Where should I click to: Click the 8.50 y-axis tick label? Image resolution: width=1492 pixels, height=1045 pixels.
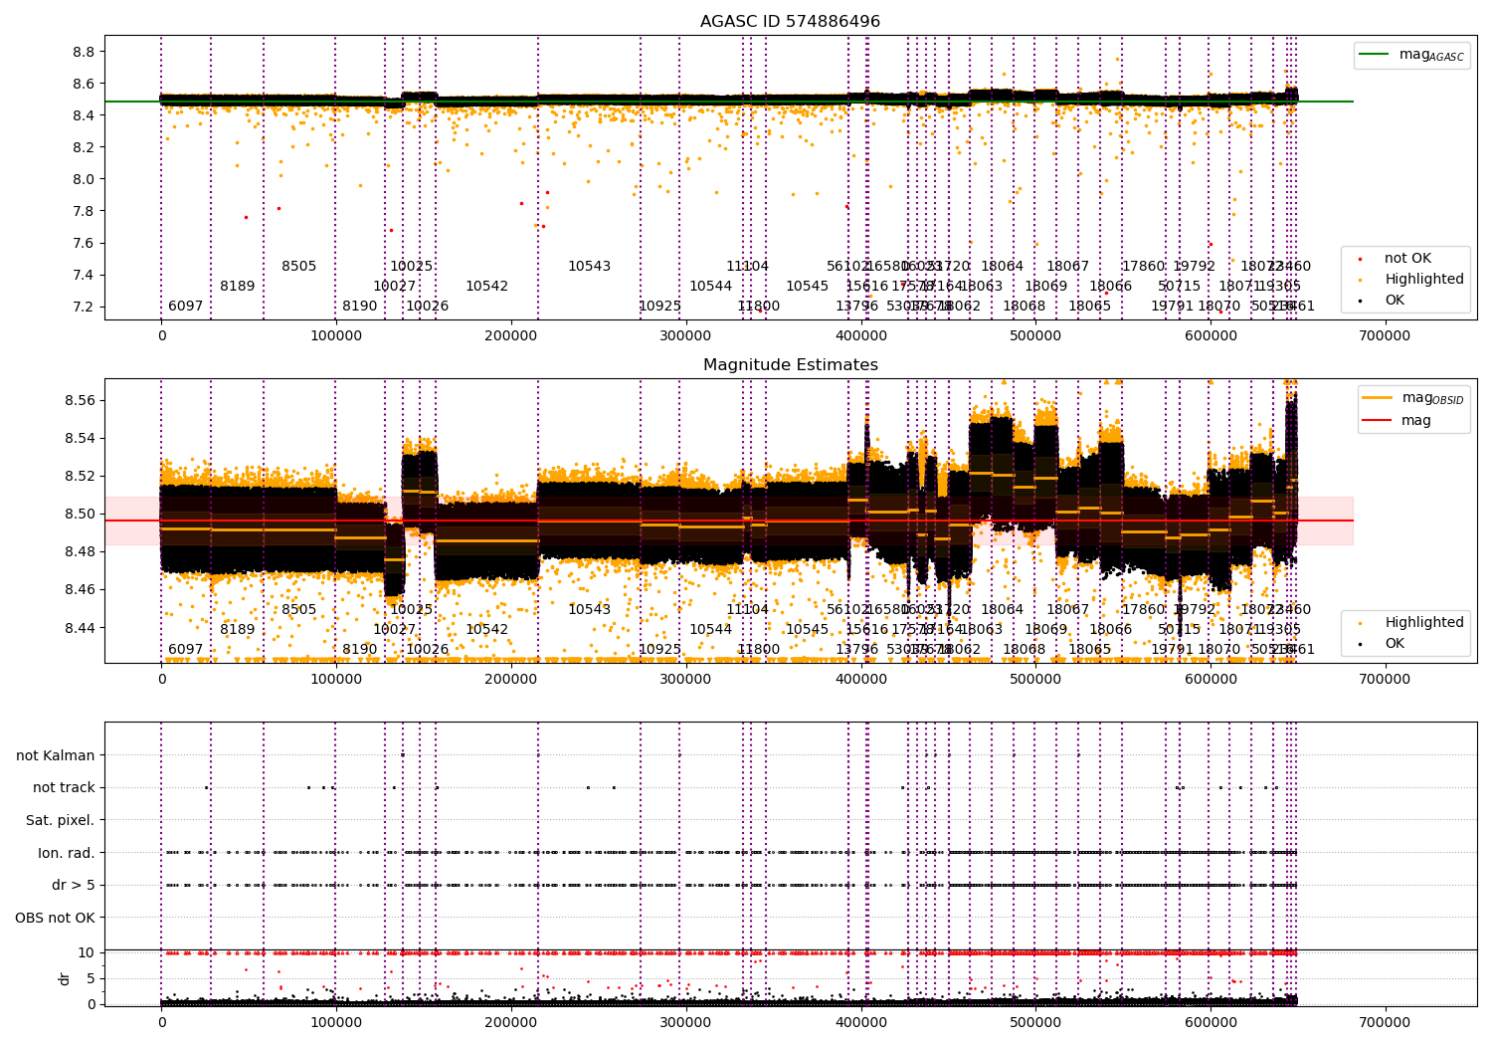81,515
